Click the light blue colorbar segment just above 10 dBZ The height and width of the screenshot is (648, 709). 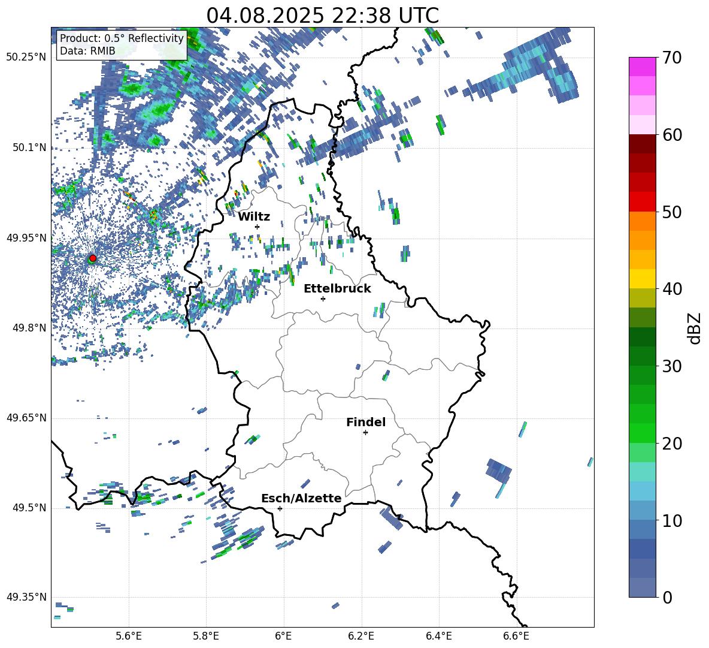642,511
